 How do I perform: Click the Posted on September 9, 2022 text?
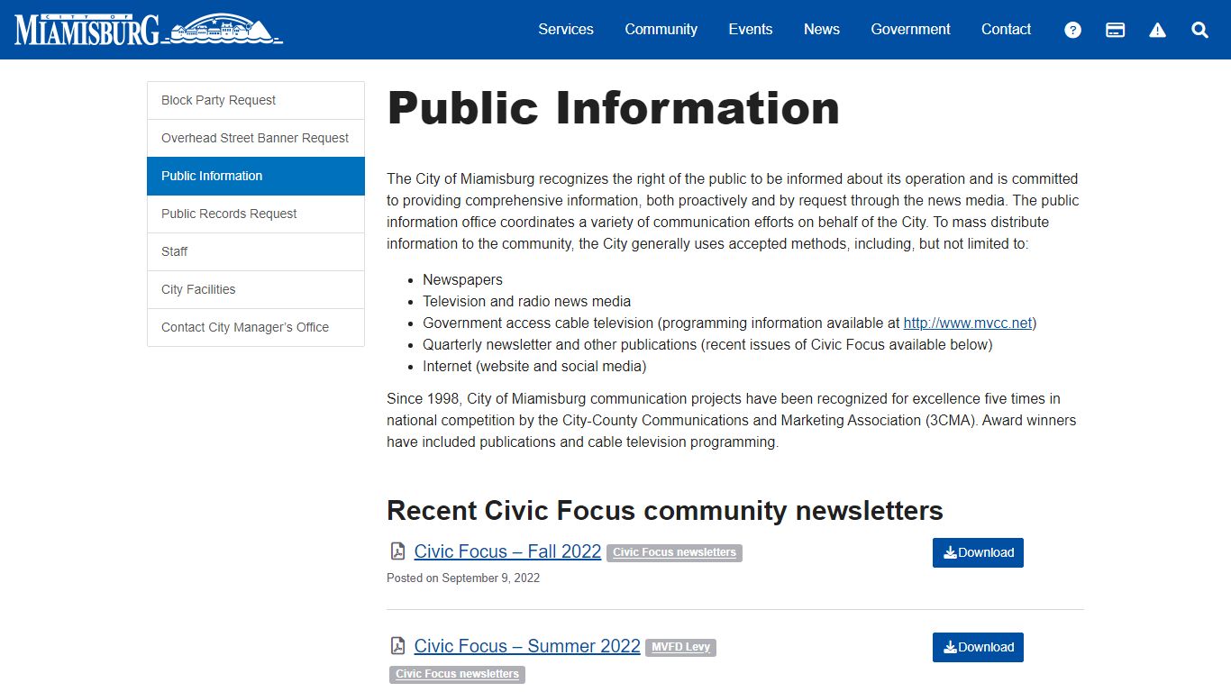(x=463, y=578)
